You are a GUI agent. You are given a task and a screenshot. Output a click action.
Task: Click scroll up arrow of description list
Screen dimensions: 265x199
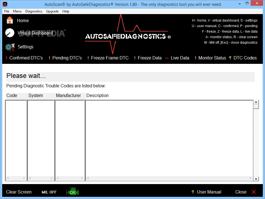click(256, 102)
